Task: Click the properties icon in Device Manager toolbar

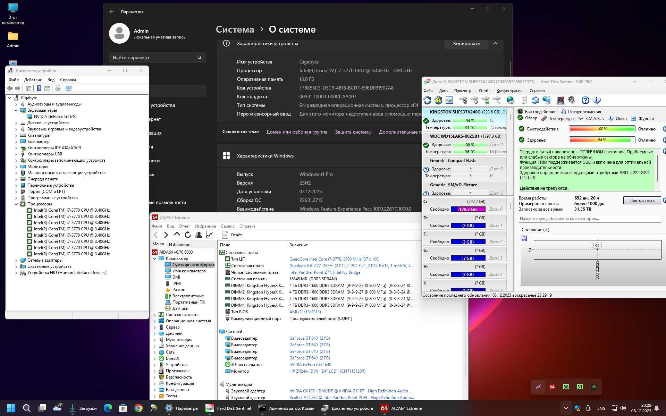Action: coord(28,88)
